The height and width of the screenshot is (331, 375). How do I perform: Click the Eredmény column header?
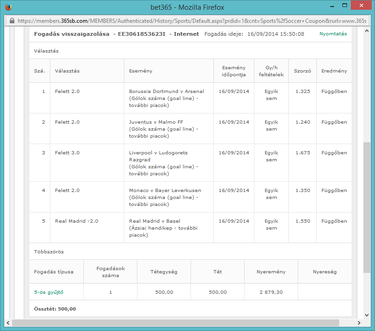point(334,71)
